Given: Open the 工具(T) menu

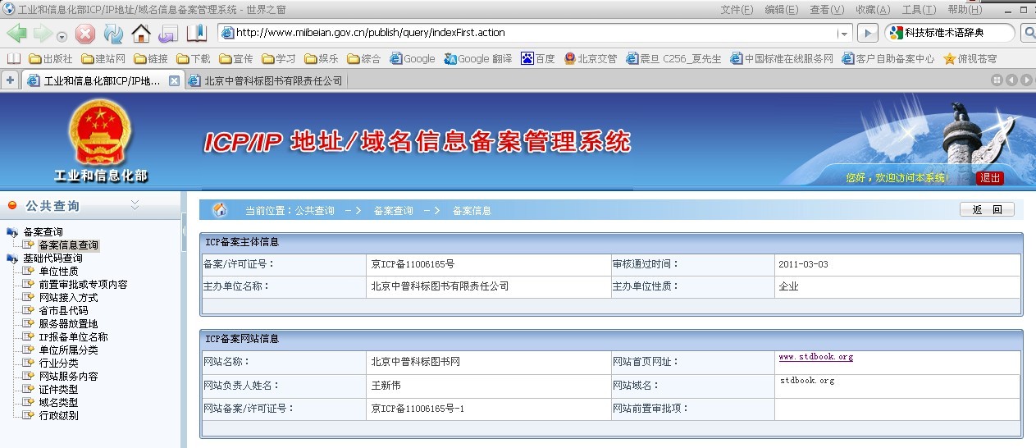Looking at the screenshot, I should pos(919,10).
